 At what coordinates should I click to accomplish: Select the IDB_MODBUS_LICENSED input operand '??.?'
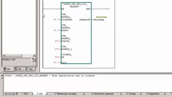coord(56,20)
